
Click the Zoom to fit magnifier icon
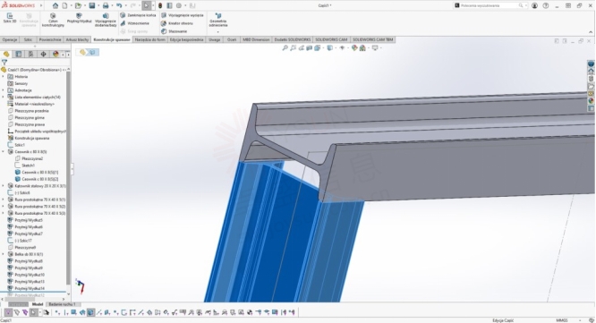click(285, 48)
